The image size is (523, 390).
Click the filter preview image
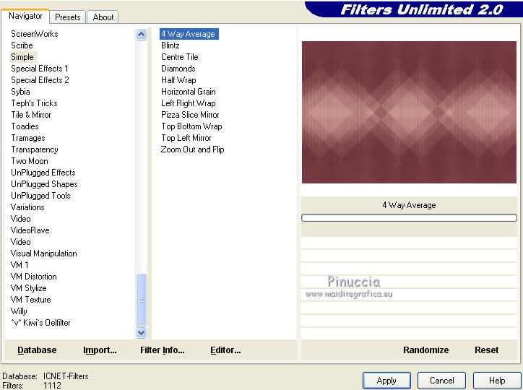coord(409,113)
